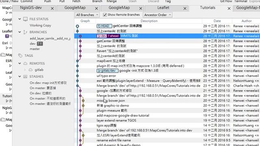Image resolution: width=260 pixels, height=146 pixels.
Task: Click the Graph column header
Action: (x=85, y=21)
